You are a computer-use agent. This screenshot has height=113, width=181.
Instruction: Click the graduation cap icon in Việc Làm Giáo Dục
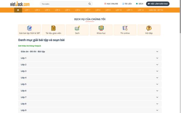pos(149,4)
